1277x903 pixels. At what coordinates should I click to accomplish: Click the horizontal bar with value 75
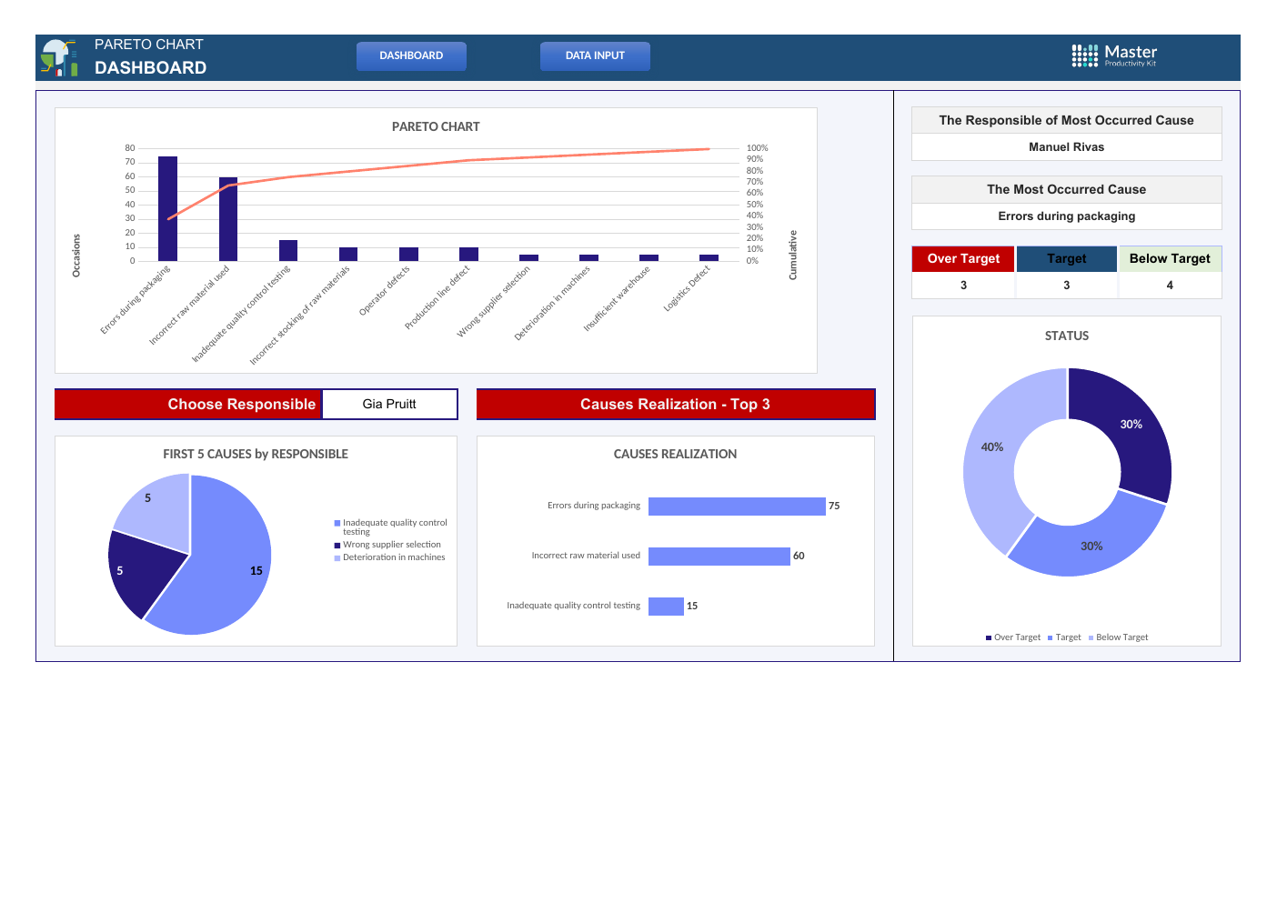tap(737, 507)
